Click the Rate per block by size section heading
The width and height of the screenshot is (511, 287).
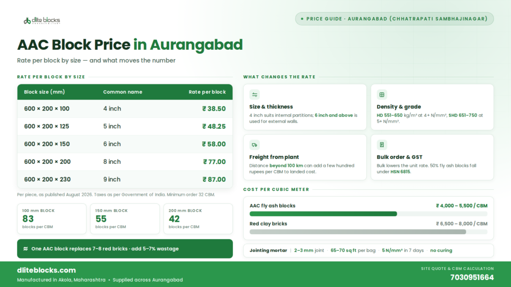51,77
